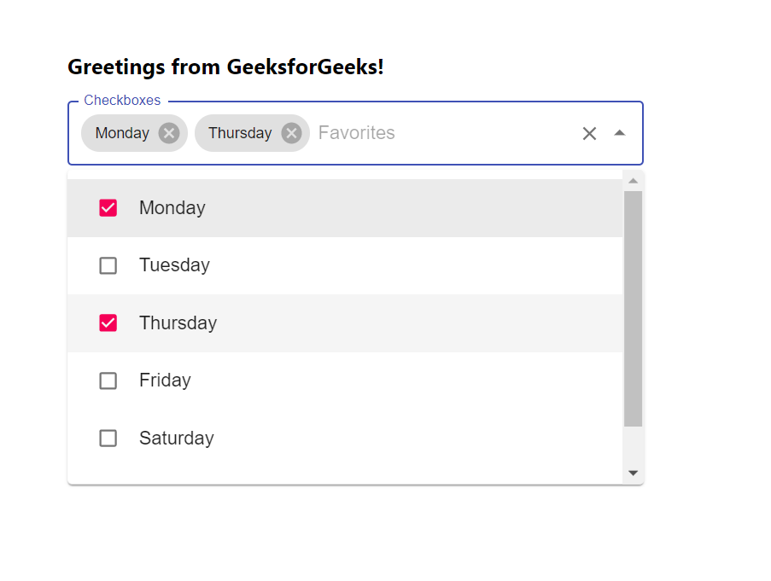The image size is (771, 581).
Task: Select the Monday option label in the list
Action: [x=172, y=208]
